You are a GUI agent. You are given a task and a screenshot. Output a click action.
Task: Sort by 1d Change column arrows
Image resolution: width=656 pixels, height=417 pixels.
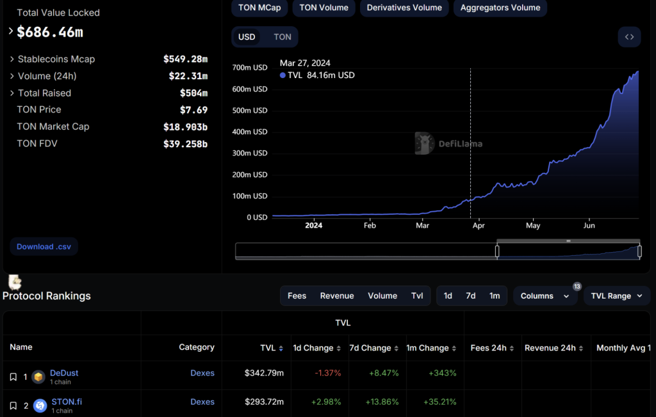(338, 349)
